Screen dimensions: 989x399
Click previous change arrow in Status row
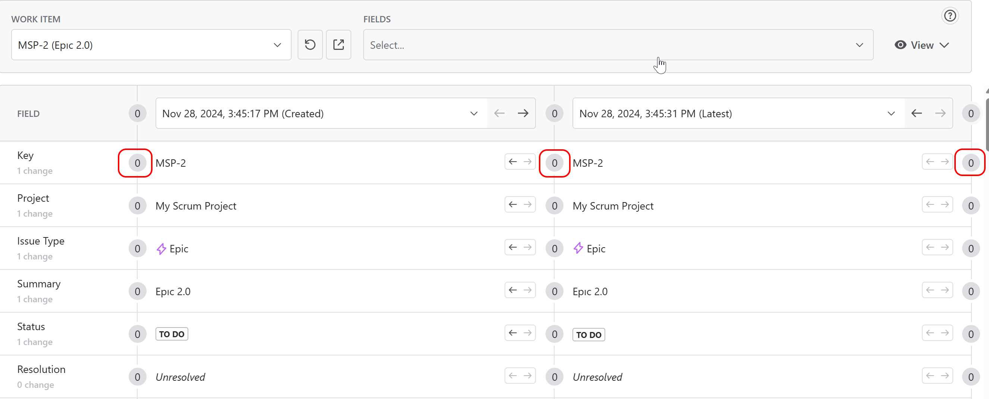tap(512, 333)
